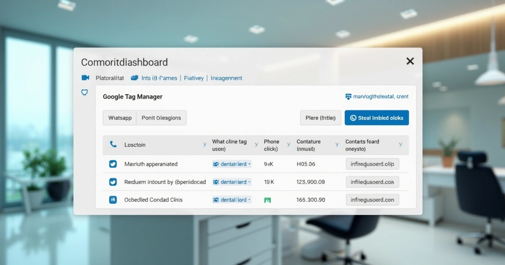This screenshot has height=265, width=505.
Task: Click the filter chevron beside Losctoin header
Action: pos(204,145)
